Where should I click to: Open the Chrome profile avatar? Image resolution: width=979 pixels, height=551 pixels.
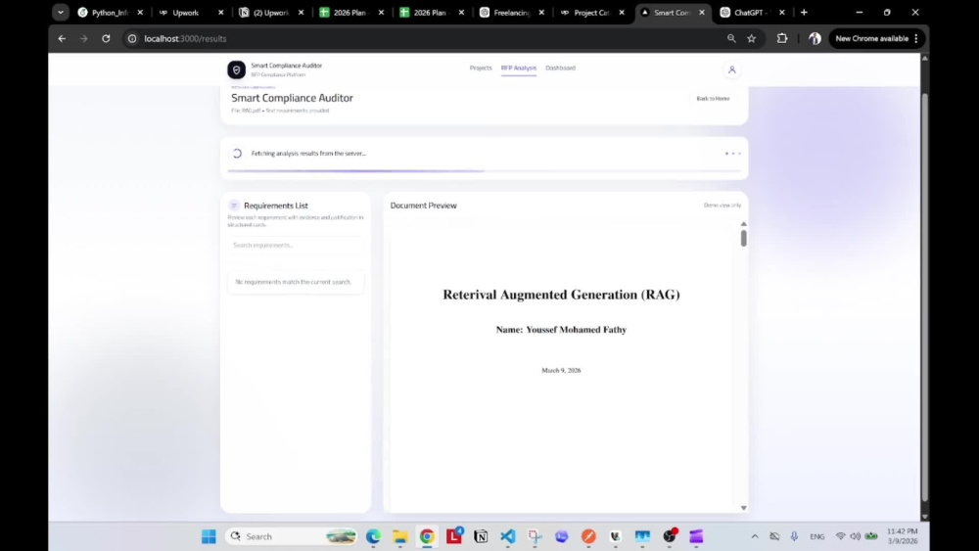coord(815,39)
